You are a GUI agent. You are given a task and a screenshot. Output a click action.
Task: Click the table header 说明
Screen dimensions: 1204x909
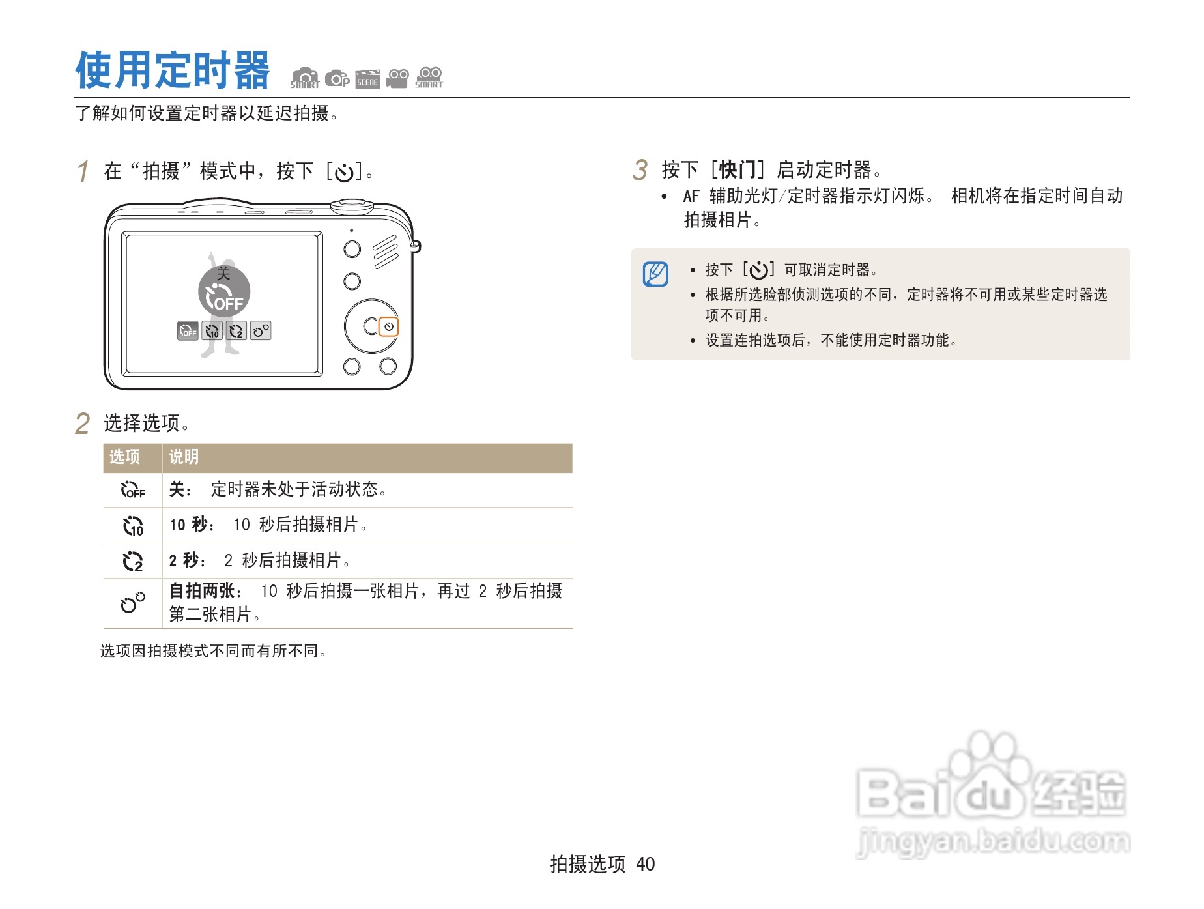click(x=184, y=457)
